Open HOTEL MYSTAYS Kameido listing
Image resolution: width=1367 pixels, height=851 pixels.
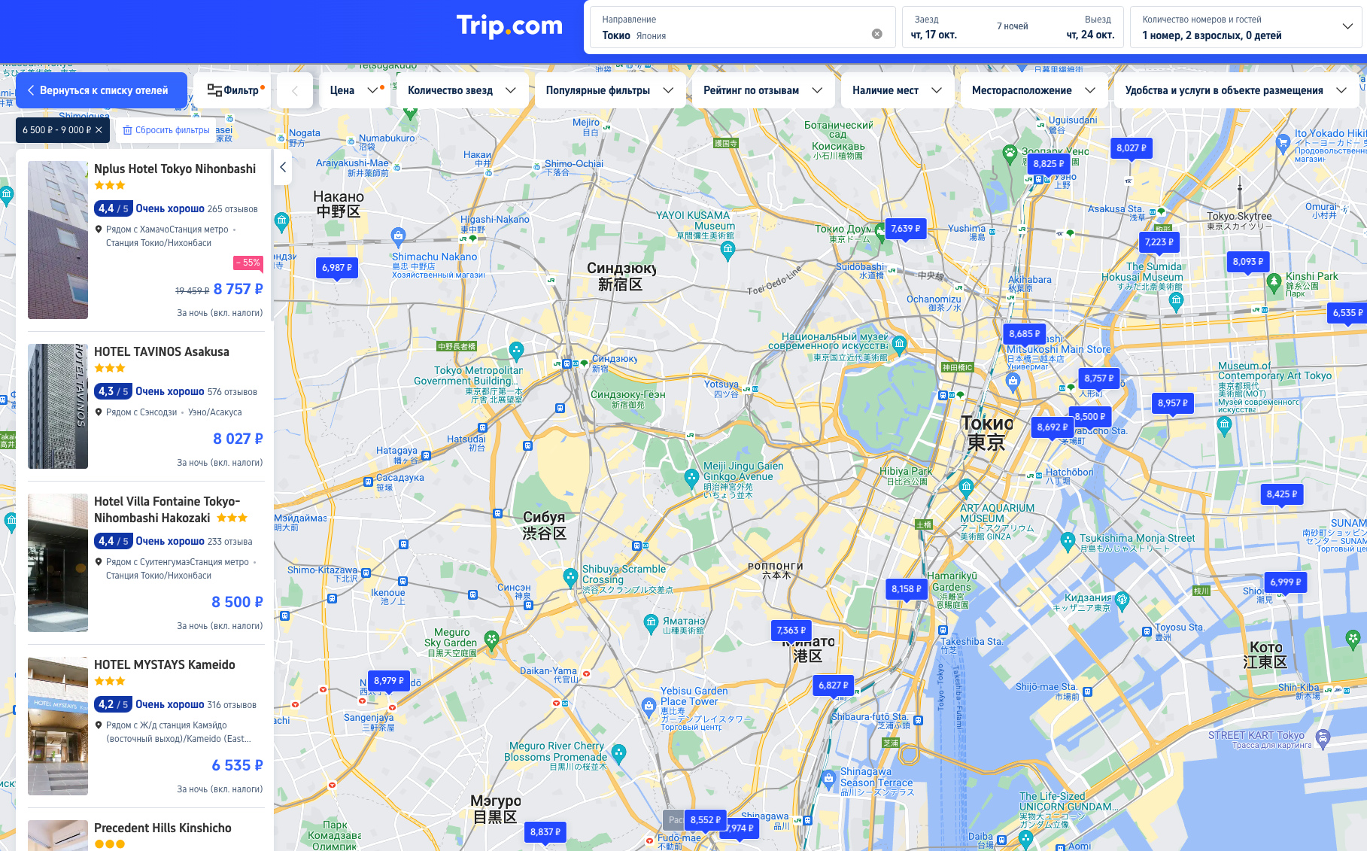point(165,664)
